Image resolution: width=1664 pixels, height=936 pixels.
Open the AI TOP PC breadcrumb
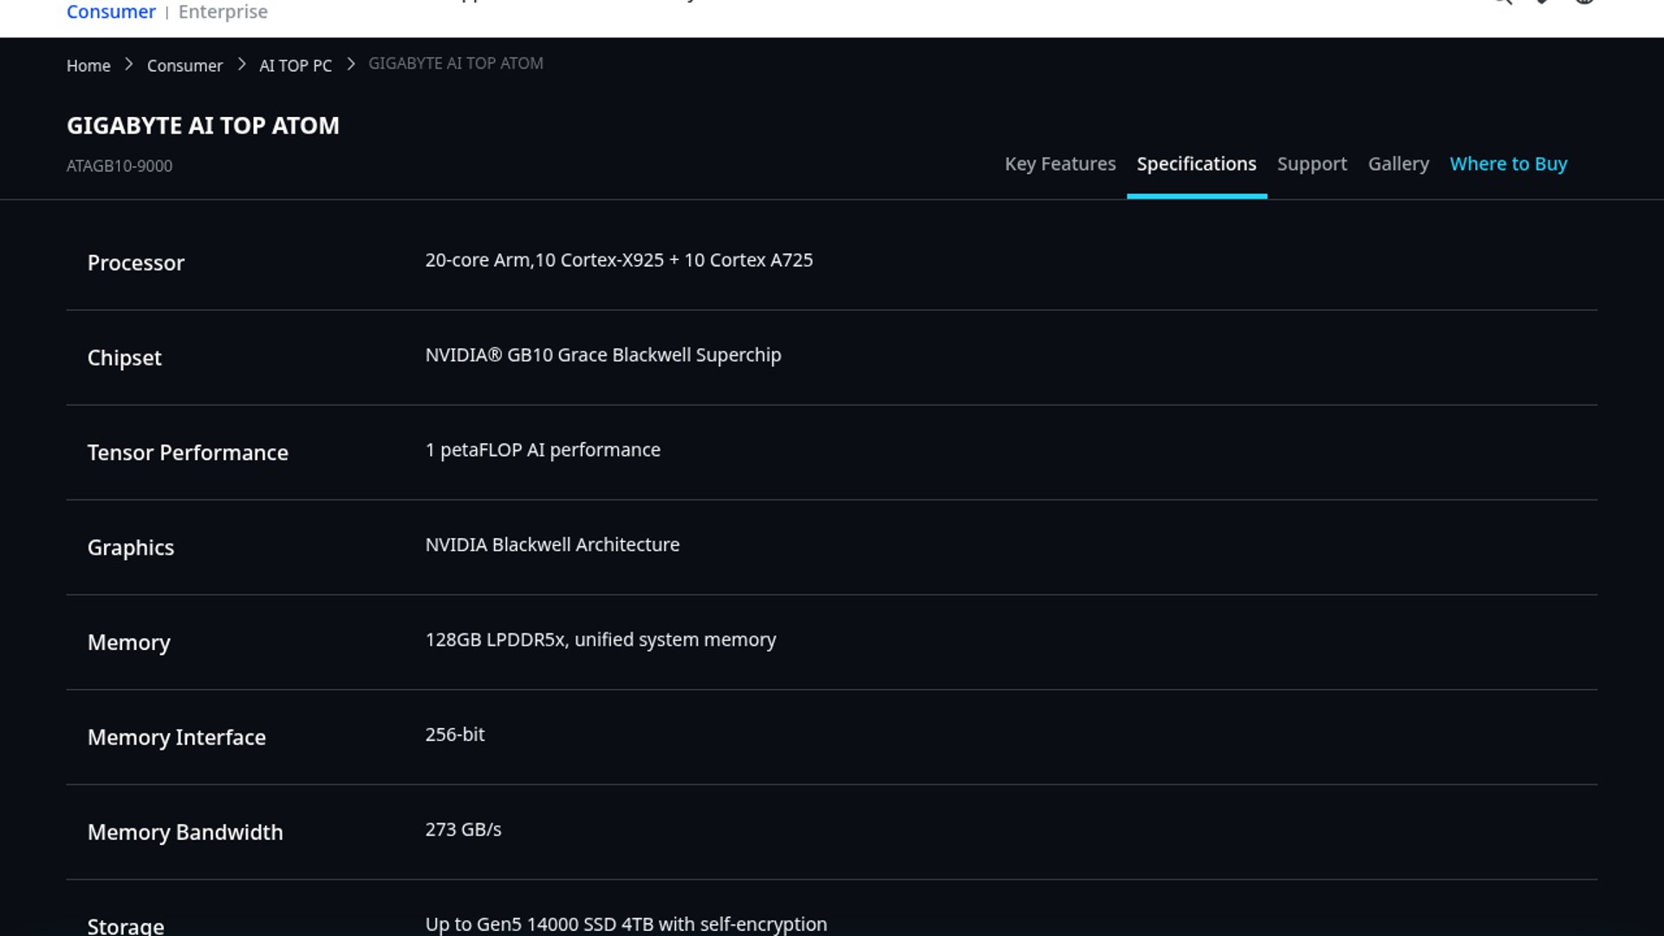tap(295, 66)
